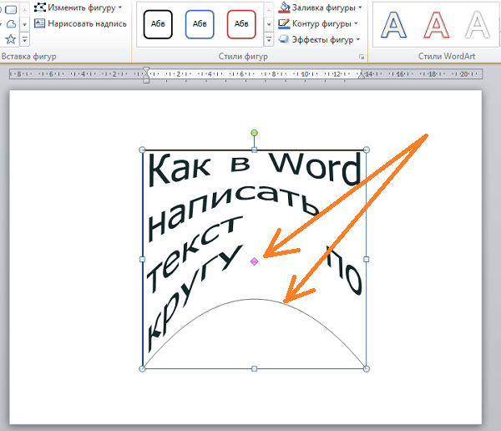Click the star shape in shapes gallery
This screenshot has height=431, width=501.
tap(11, 38)
